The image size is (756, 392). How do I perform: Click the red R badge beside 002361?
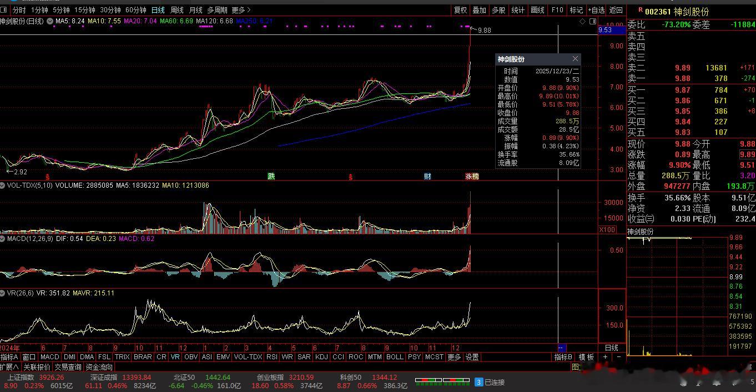640,11
